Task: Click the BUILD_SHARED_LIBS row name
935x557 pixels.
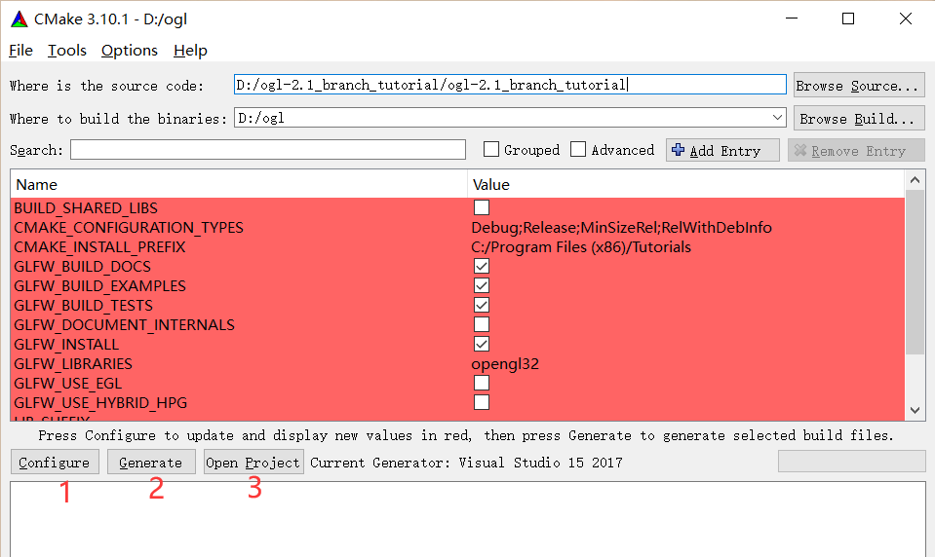Action: click(86, 208)
